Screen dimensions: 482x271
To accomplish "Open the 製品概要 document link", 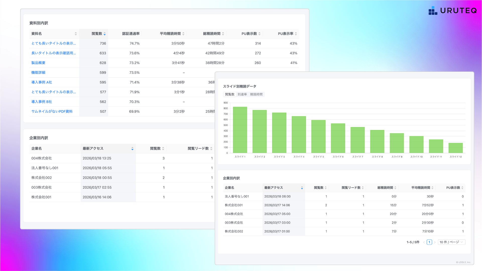I will pyautogui.click(x=38, y=63).
